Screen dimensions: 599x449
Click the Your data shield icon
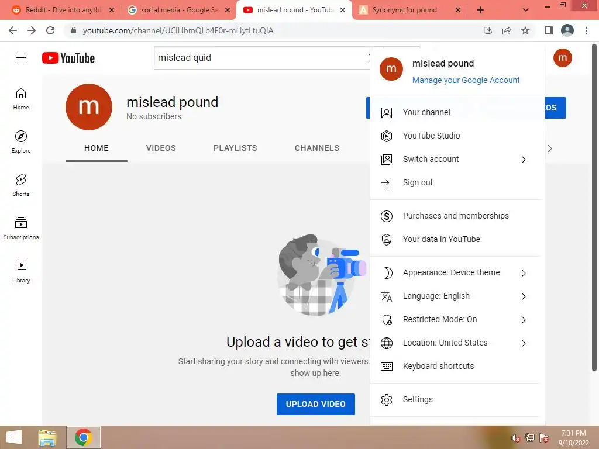[x=386, y=239]
